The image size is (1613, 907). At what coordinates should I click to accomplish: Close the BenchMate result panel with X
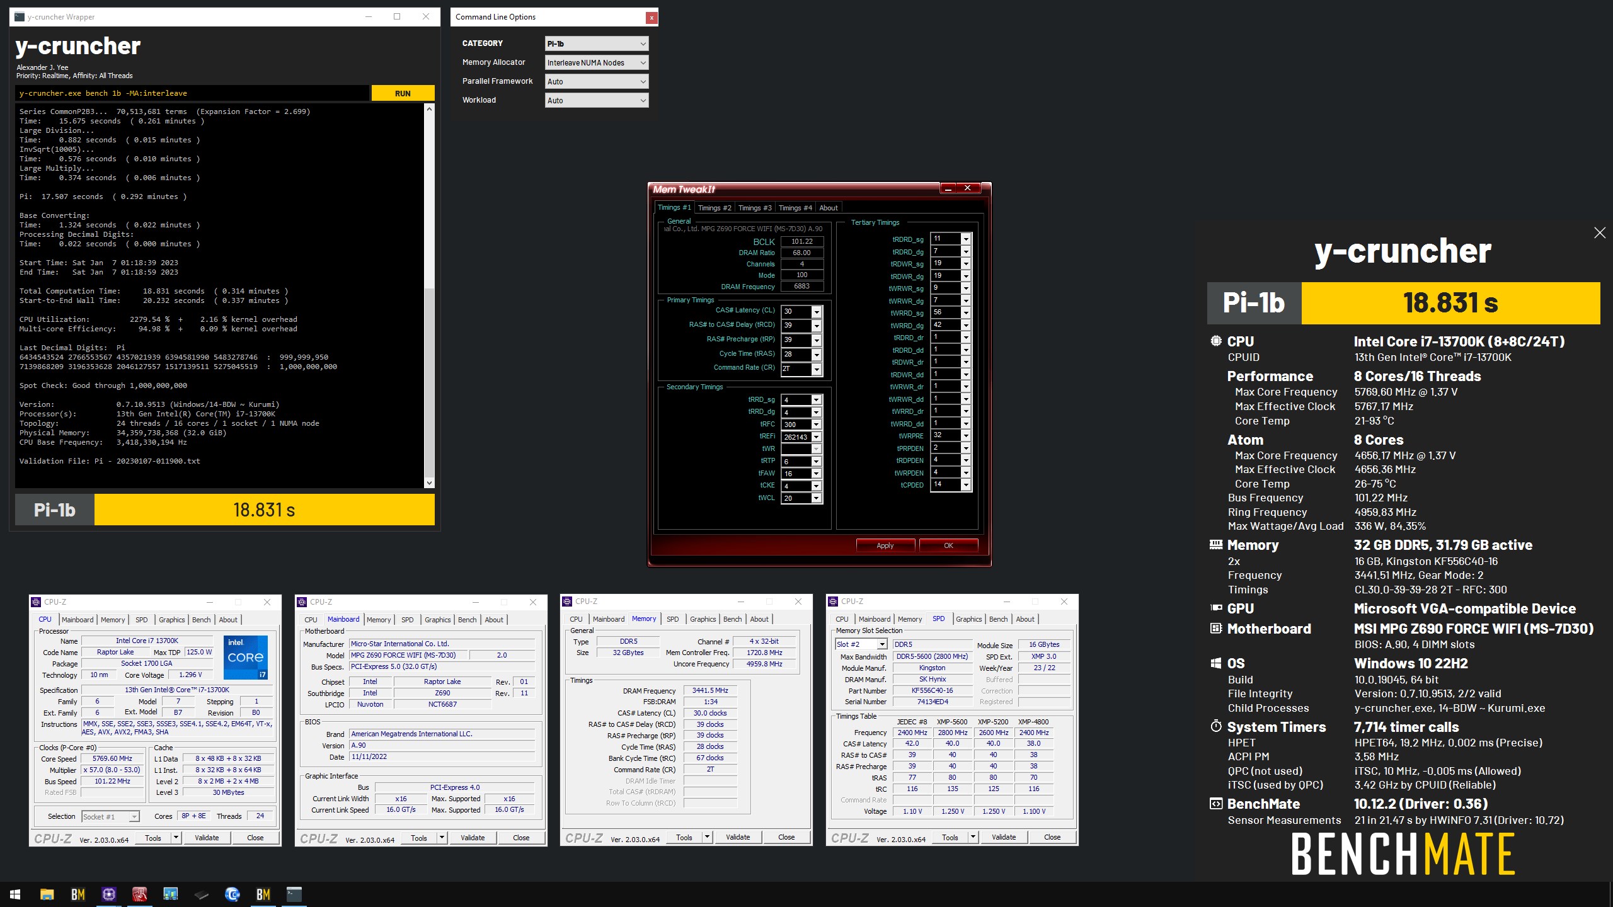pos(1599,233)
